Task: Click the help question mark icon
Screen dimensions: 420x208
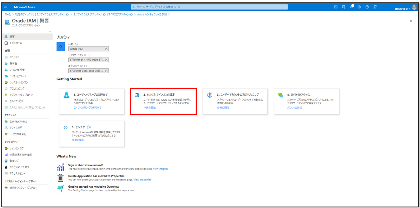Action: 367,7
